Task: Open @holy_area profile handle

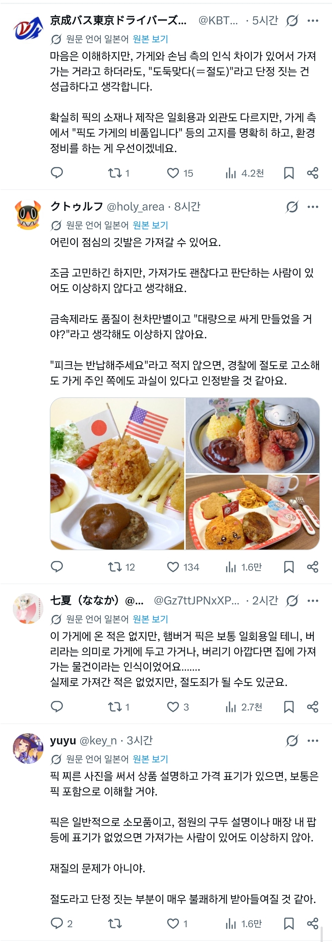Action: coord(135,207)
